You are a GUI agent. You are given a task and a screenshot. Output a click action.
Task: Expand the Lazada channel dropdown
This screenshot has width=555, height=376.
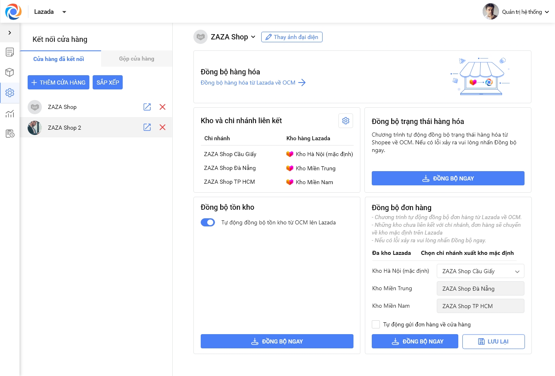tap(64, 12)
